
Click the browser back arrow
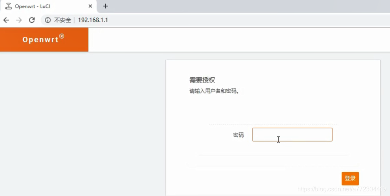tap(6, 20)
